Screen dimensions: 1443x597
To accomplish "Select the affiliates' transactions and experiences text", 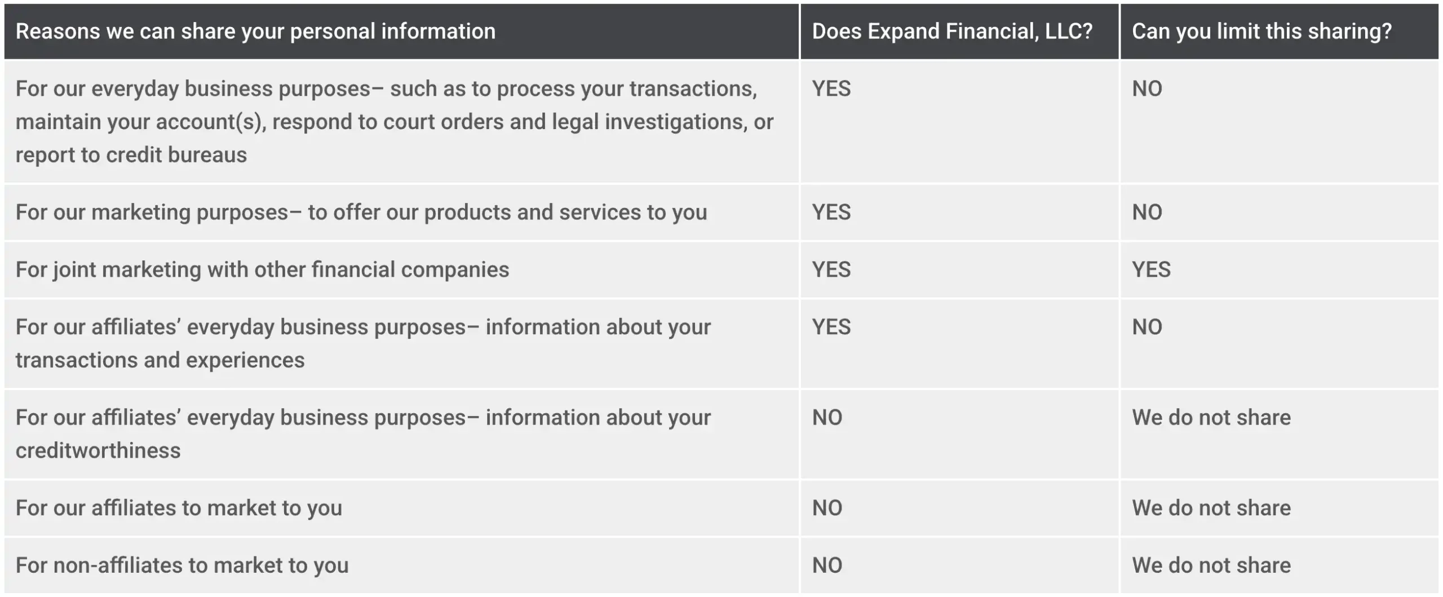I will pyautogui.click(x=363, y=343).
